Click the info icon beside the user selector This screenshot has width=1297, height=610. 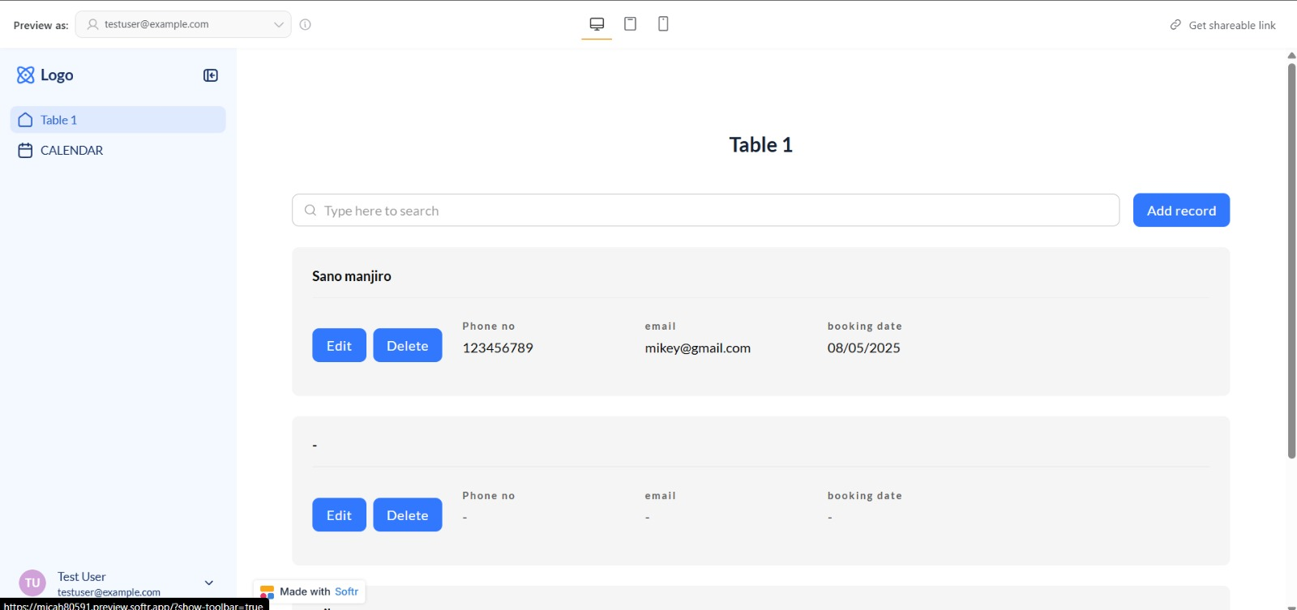click(x=306, y=24)
